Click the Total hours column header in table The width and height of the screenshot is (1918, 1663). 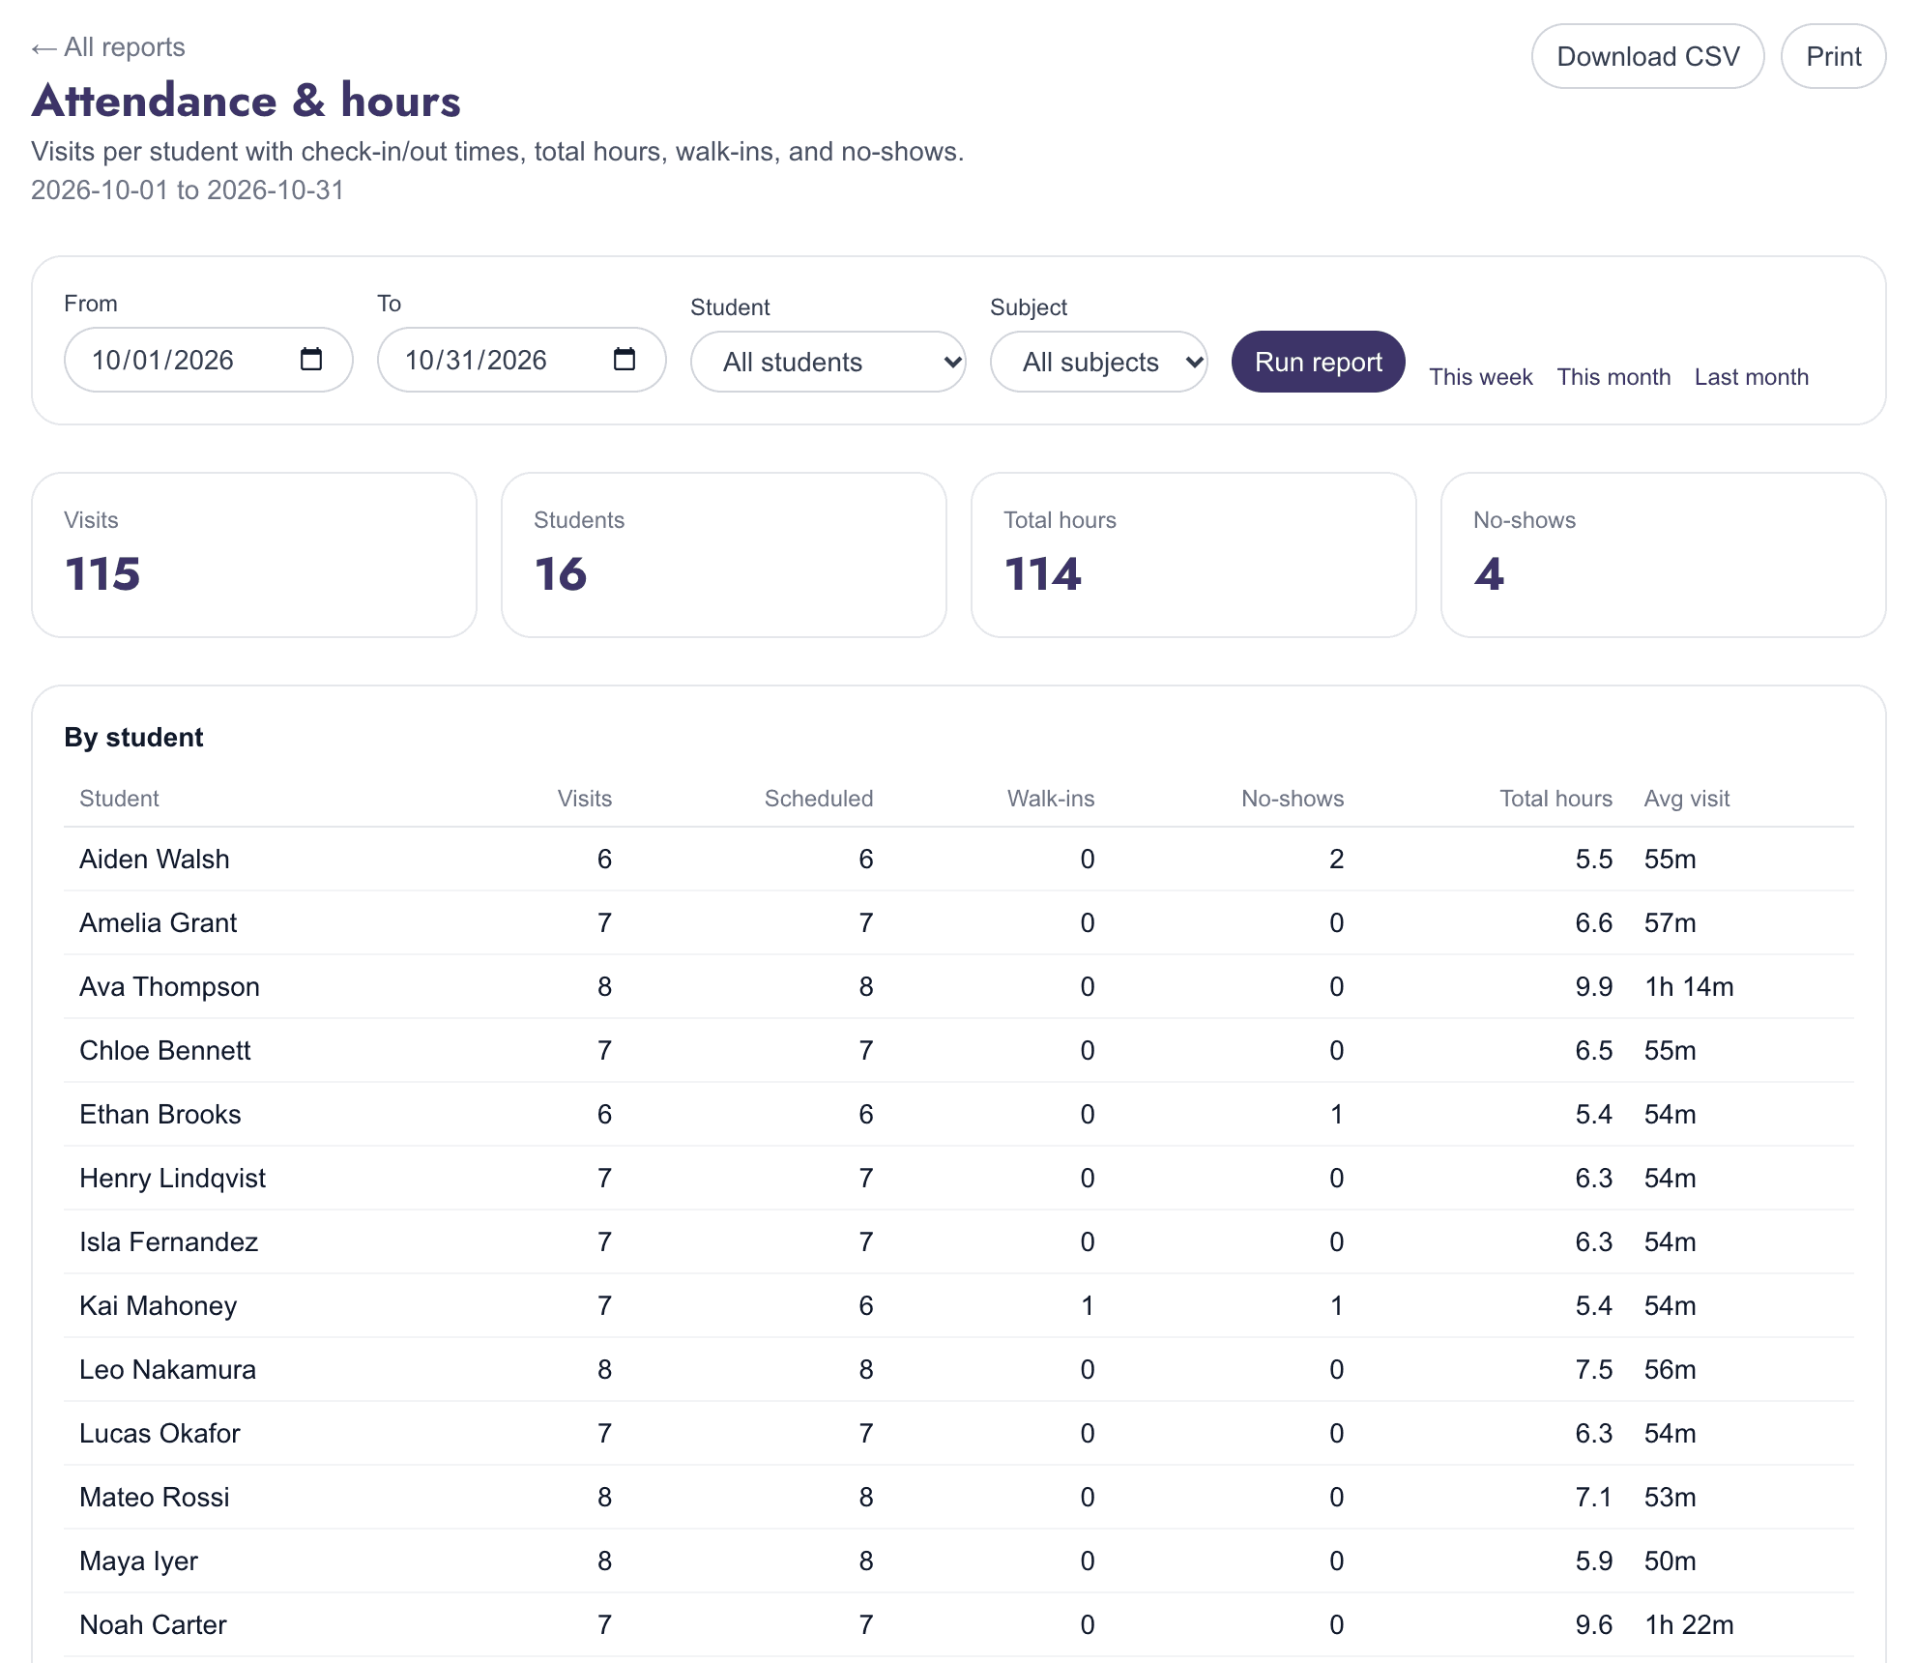tap(1555, 799)
